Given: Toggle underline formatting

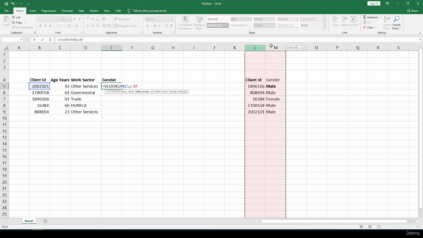Looking at the screenshot, I should coord(50,26).
